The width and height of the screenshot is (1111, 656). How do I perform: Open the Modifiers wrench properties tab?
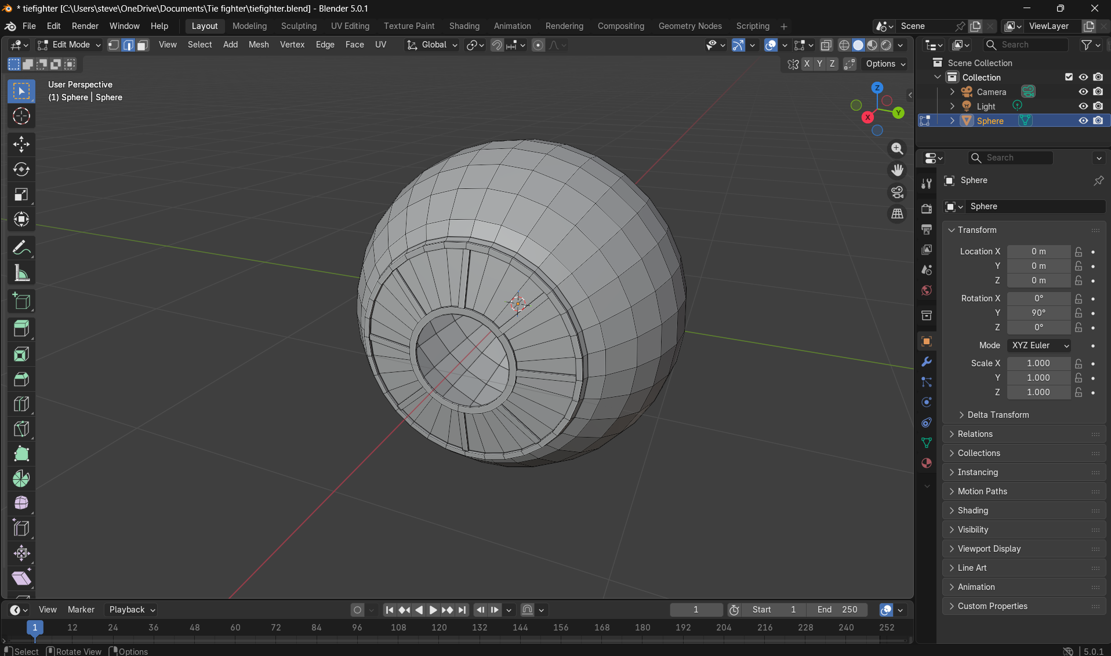(x=927, y=362)
